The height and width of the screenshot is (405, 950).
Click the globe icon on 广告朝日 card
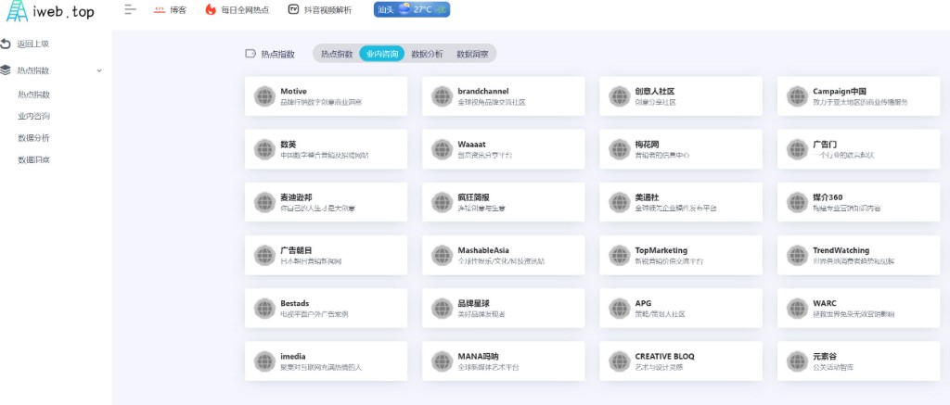pyautogui.click(x=264, y=256)
